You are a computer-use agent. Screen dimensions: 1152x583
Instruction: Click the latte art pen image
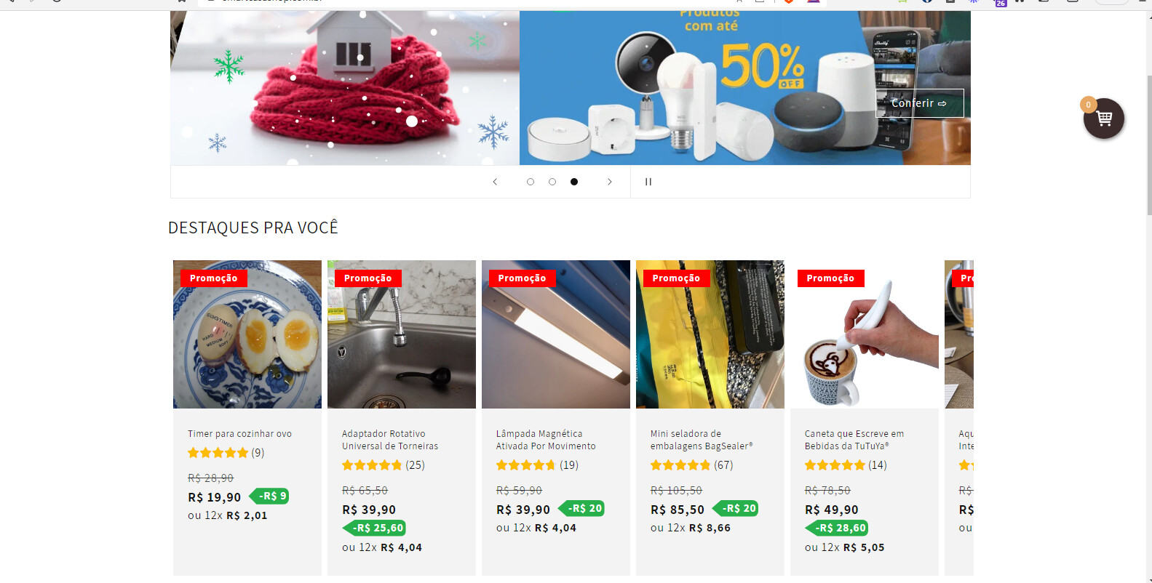pos(865,334)
